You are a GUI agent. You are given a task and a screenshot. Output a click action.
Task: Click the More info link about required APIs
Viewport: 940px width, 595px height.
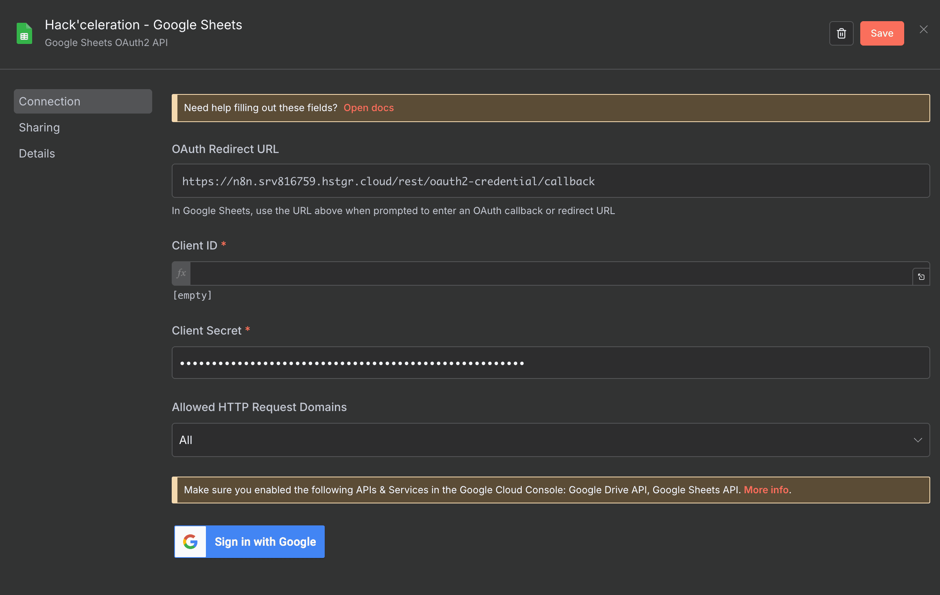click(766, 490)
